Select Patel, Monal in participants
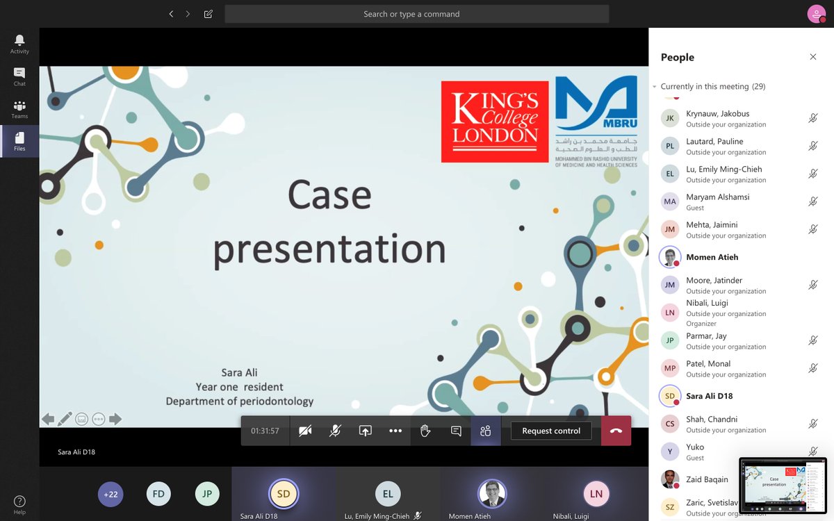The image size is (834, 521). (741, 368)
